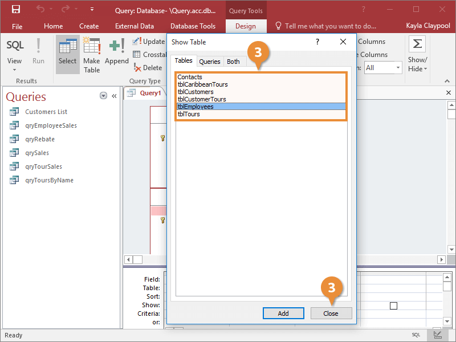Click the Redo arrow icon
456x342 pixels.
(66, 9)
